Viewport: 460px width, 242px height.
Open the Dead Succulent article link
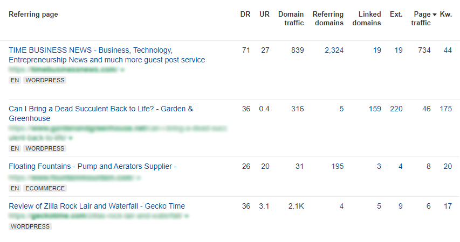point(101,113)
